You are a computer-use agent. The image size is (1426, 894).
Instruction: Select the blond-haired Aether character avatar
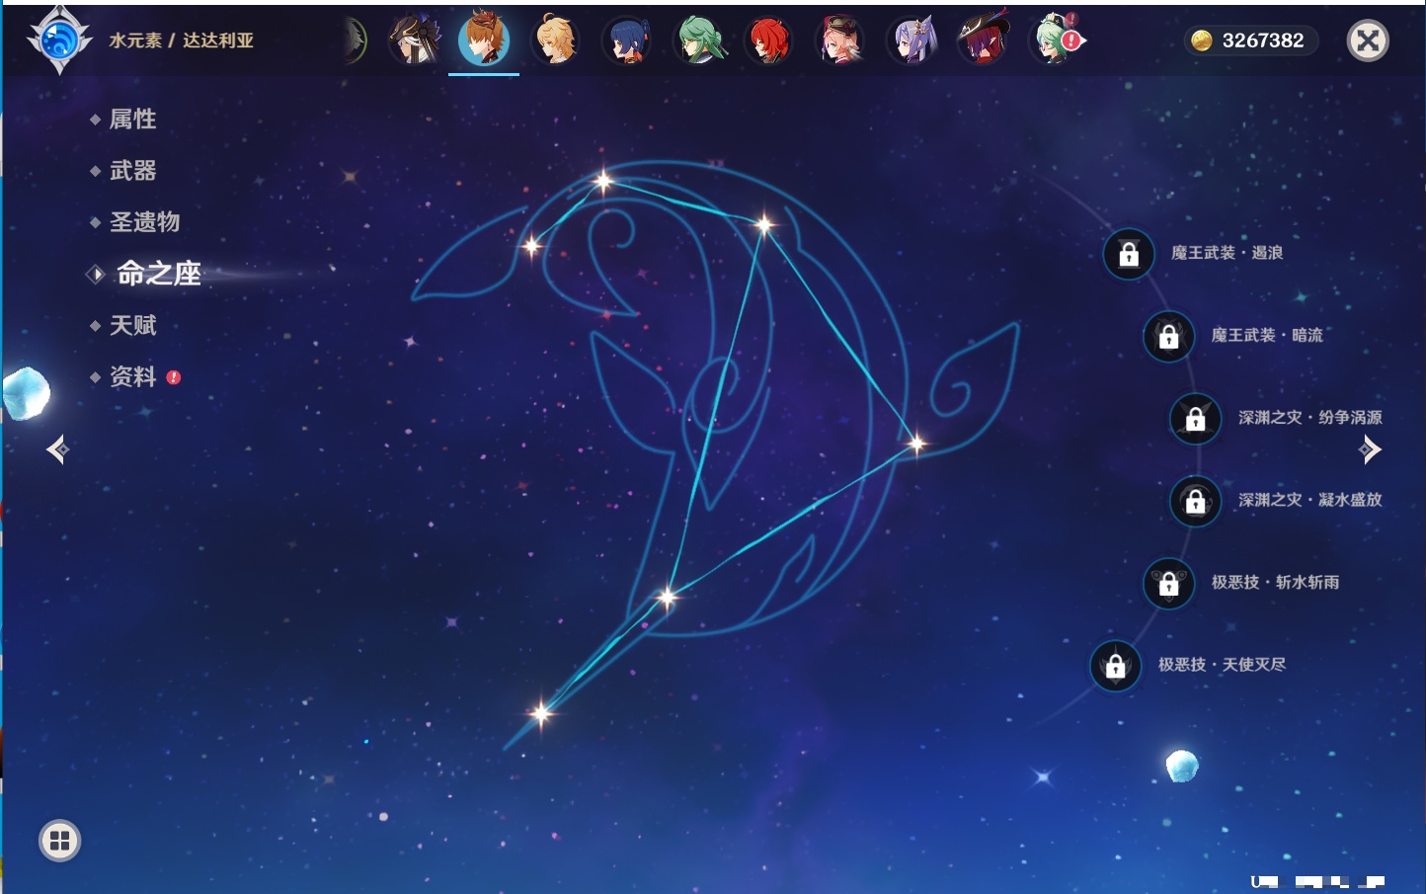(556, 41)
